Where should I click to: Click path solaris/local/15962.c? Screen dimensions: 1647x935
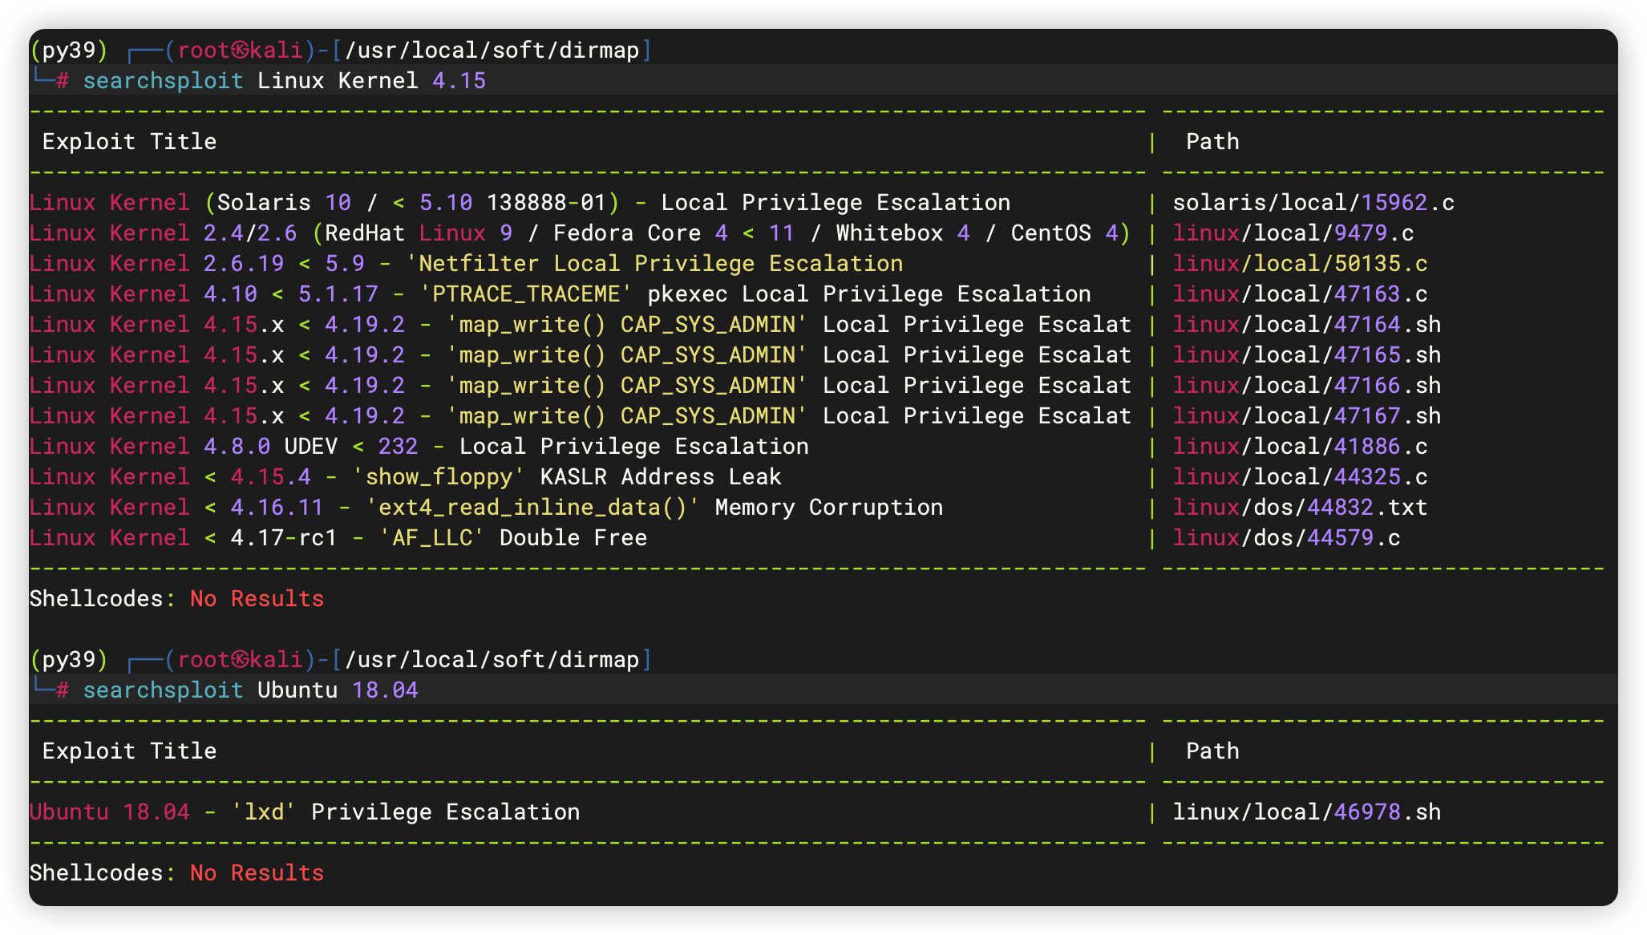coord(1313,203)
